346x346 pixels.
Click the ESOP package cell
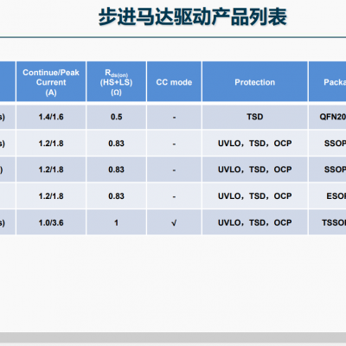pyautogui.click(x=328, y=196)
